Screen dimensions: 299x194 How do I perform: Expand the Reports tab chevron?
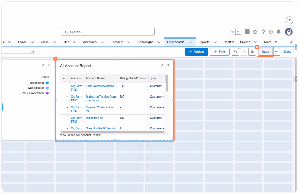coord(215,42)
